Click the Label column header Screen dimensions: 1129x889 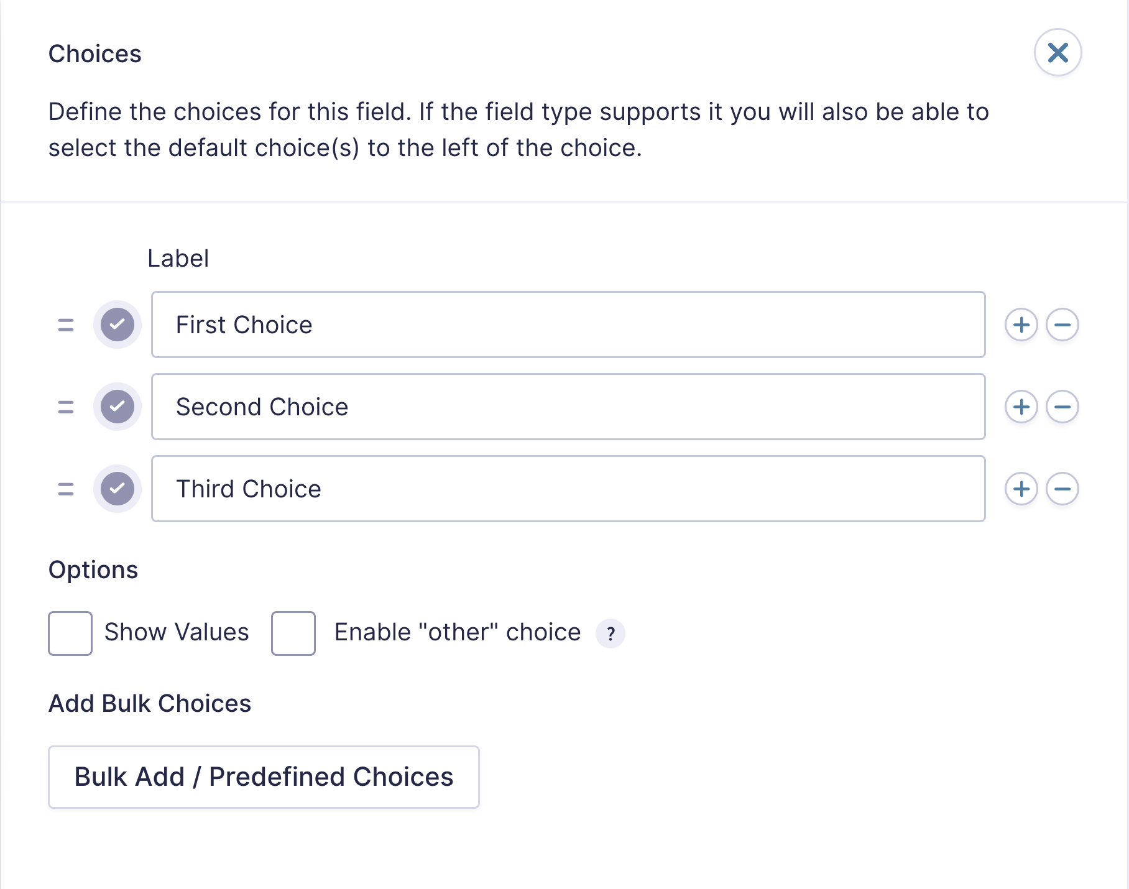click(x=178, y=257)
